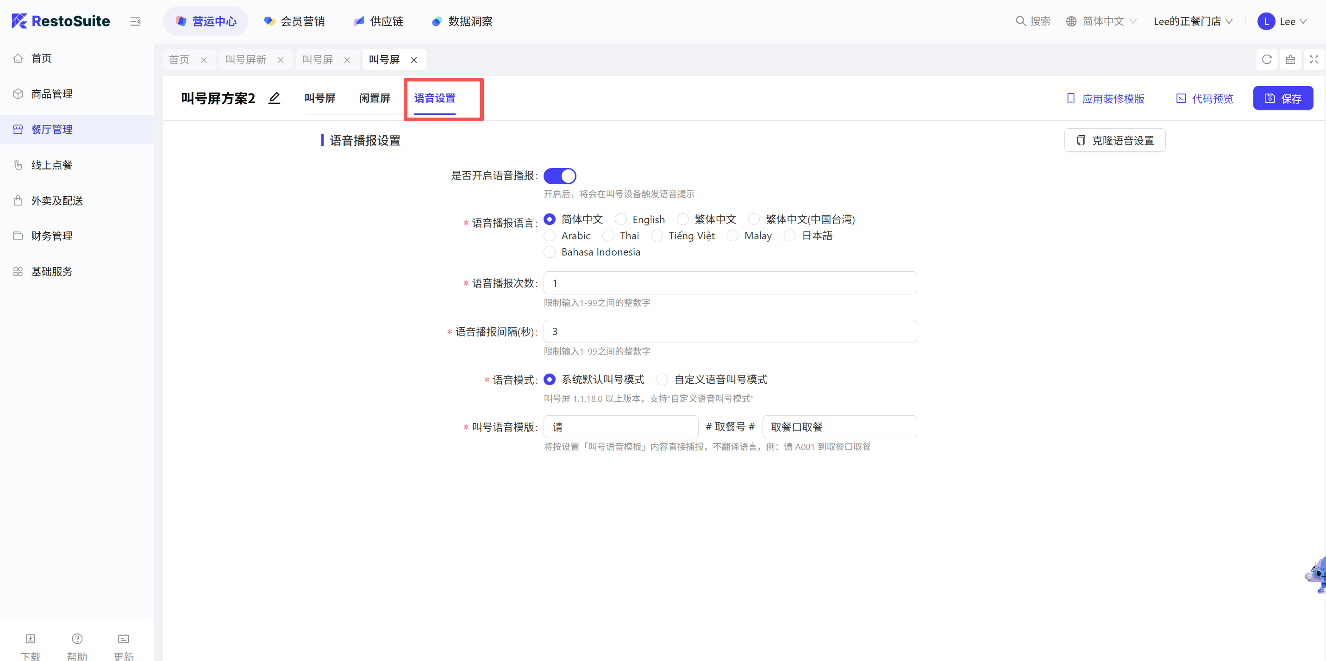This screenshot has height=661, width=1326.
Task: Click the 克隆语音设置 button
Action: pyautogui.click(x=1114, y=141)
